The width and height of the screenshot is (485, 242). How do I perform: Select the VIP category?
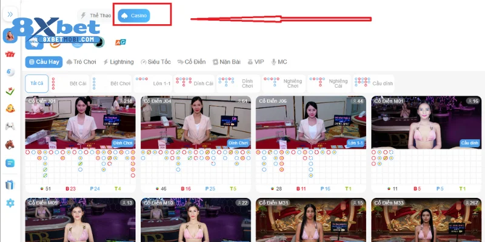[x=255, y=62]
